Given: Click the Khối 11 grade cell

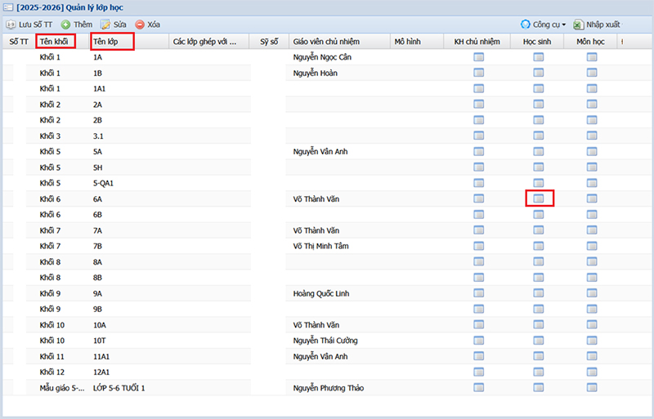Looking at the screenshot, I should [52, 356].
